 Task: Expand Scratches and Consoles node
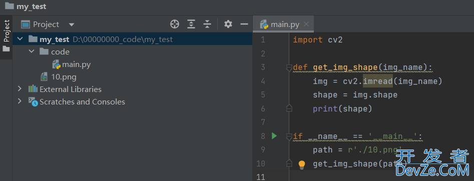pyautogui.click(x=20, y=101)
